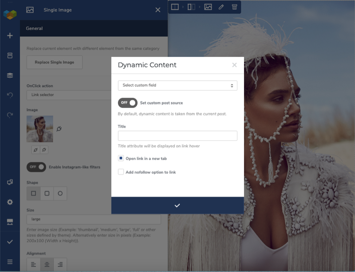Select the circle shape option
Image resolution: width=355 pixels, height=272 pixels.
tap(60, 194)
